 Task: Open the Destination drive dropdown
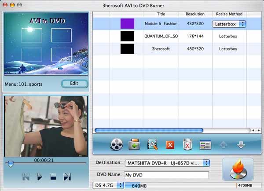[167, 163]
